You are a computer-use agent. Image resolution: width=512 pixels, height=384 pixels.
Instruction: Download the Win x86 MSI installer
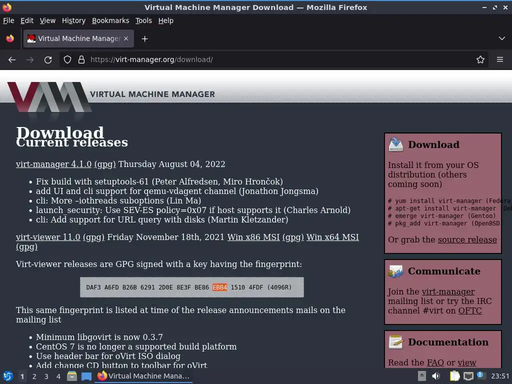253,237
